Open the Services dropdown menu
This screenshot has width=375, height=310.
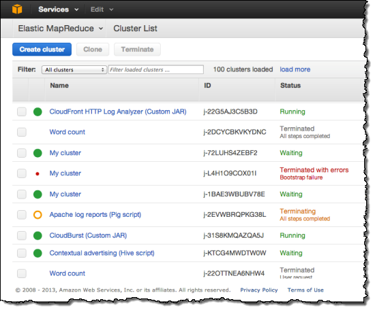59,10
